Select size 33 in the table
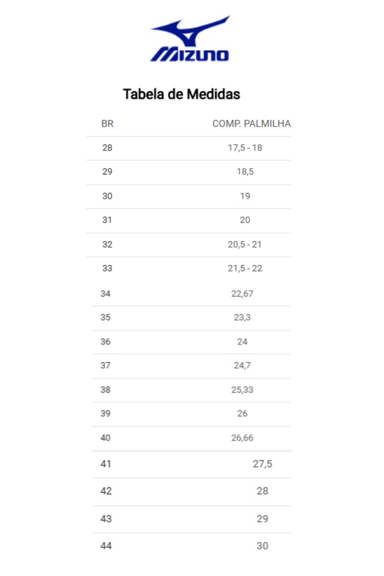This screenshot has width=384, height=576. pos(107,268)
